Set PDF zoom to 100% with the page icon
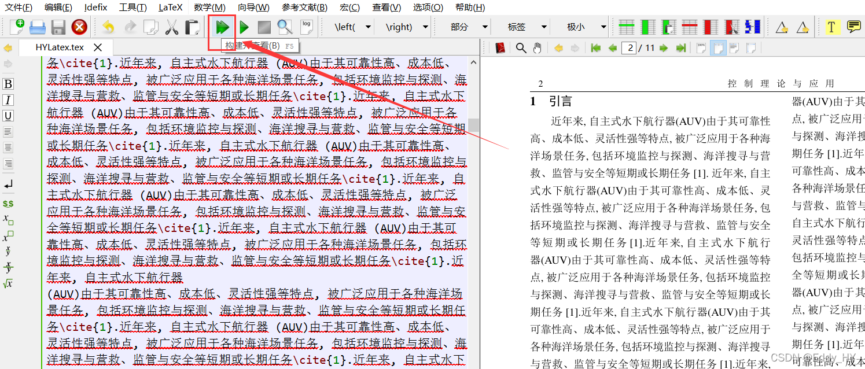Viewport: 865px width, 369px height. (x=701, y=48)
